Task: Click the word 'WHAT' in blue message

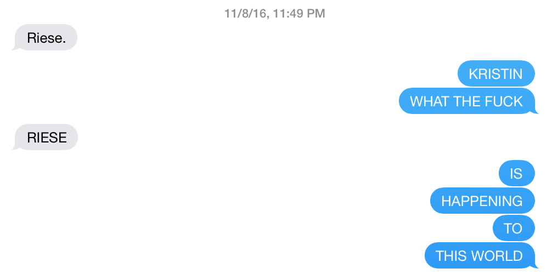Action: coord(430,101)
